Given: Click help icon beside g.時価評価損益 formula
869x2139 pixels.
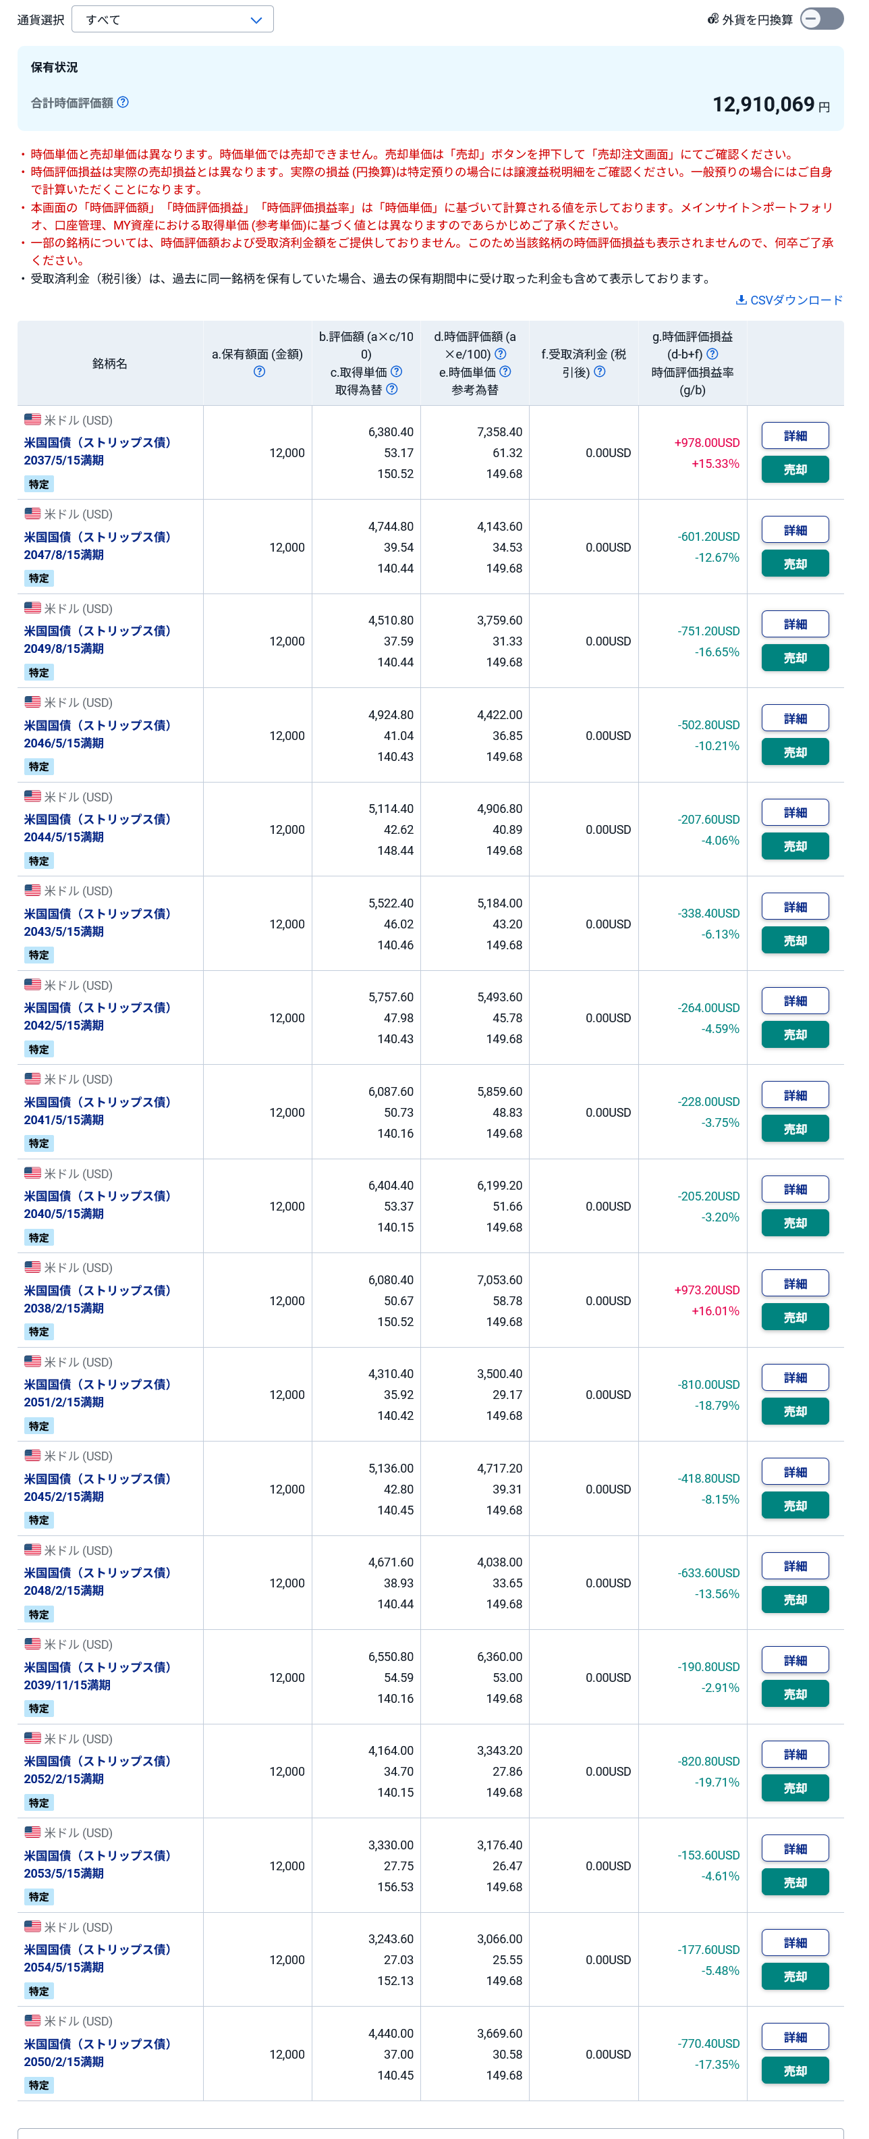Looking at the screenshot, I should pyautogui.click(x=712, y=354).
